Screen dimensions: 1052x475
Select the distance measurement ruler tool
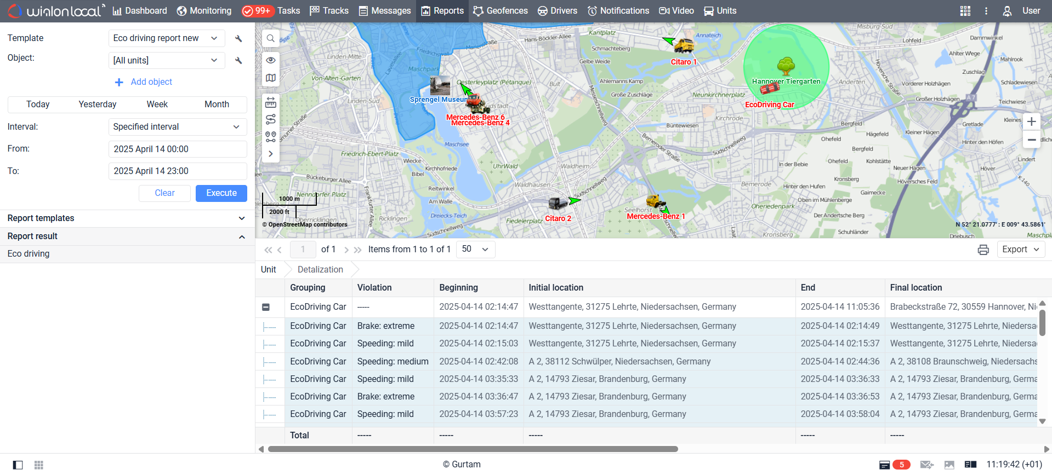click(x=271, y=102)
